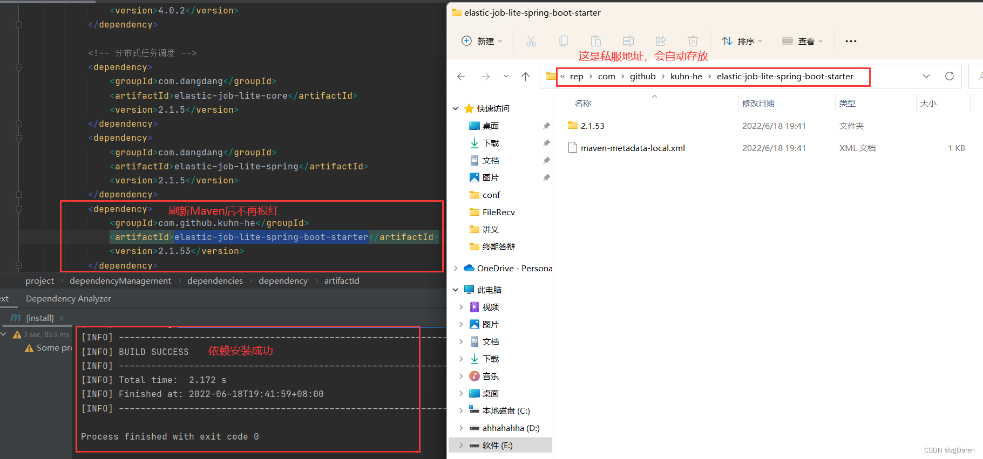The image size is (983, 459).
Task: Click the Rename icon in Explorer toolbar
Action: coord(628,41)
